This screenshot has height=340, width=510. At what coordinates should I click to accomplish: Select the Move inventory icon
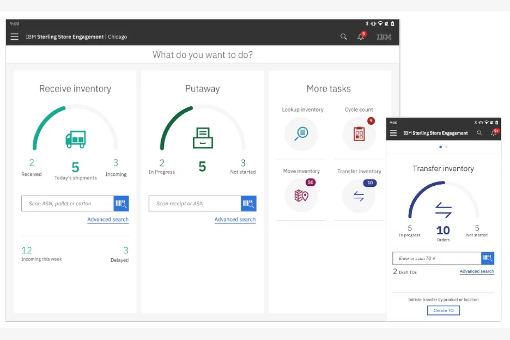[302, 195]
